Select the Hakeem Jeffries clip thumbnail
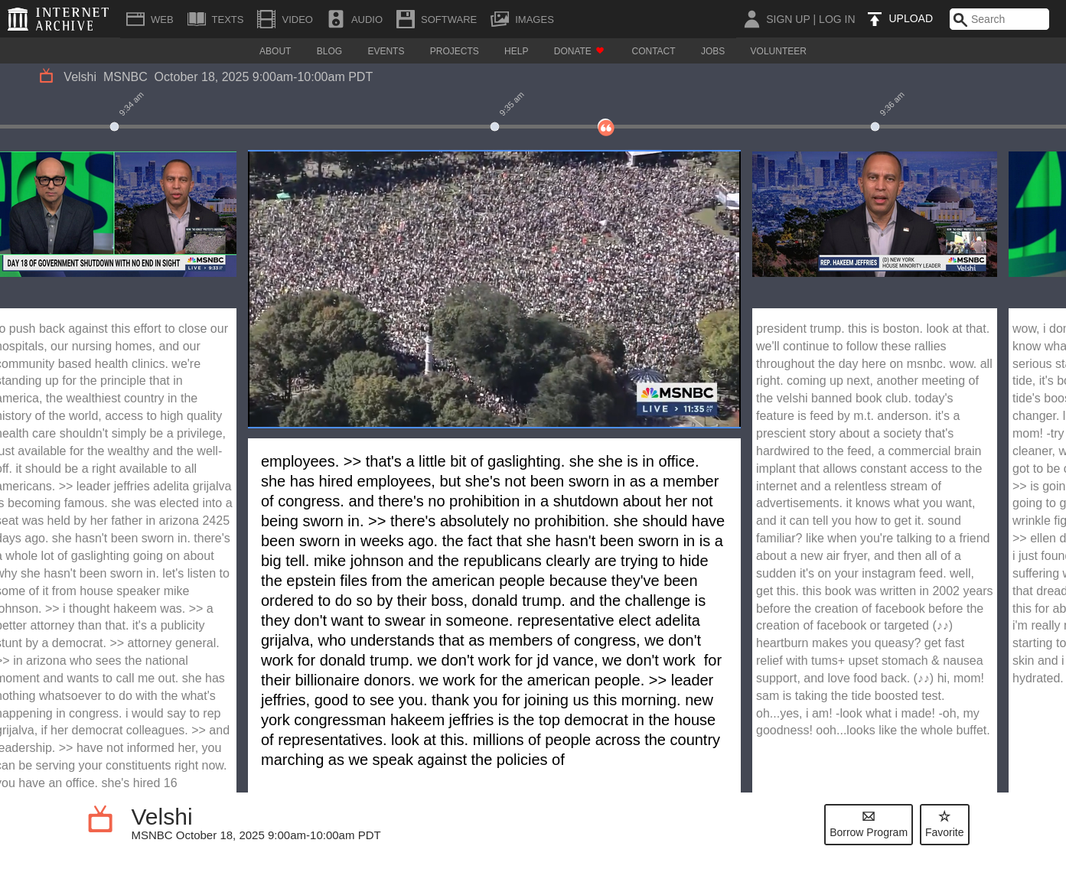Image resolution: width=1066 pixels, height=869 pixels. (x=874, y=214)
